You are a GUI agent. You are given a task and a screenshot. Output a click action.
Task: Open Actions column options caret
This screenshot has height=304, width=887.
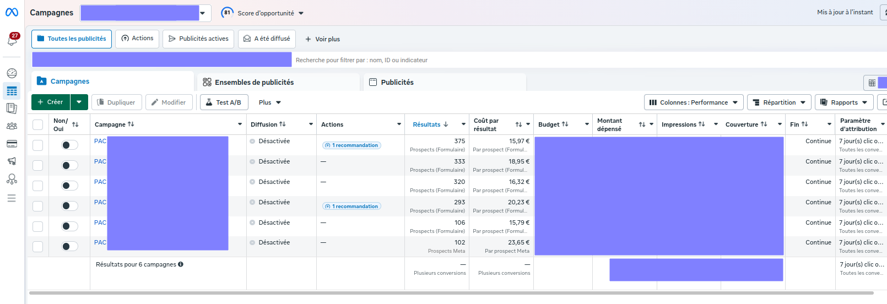click(x=399, y=124)
